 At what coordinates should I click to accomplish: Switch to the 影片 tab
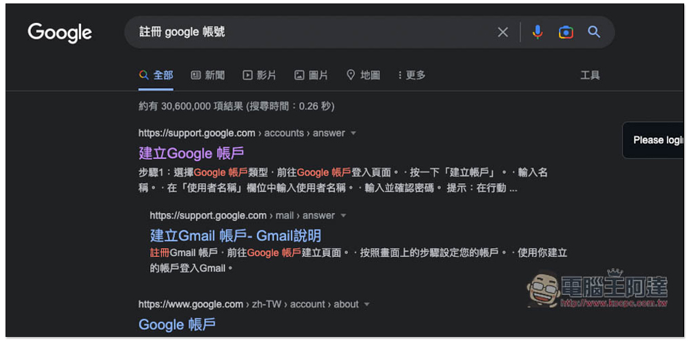tap(259, 75)
